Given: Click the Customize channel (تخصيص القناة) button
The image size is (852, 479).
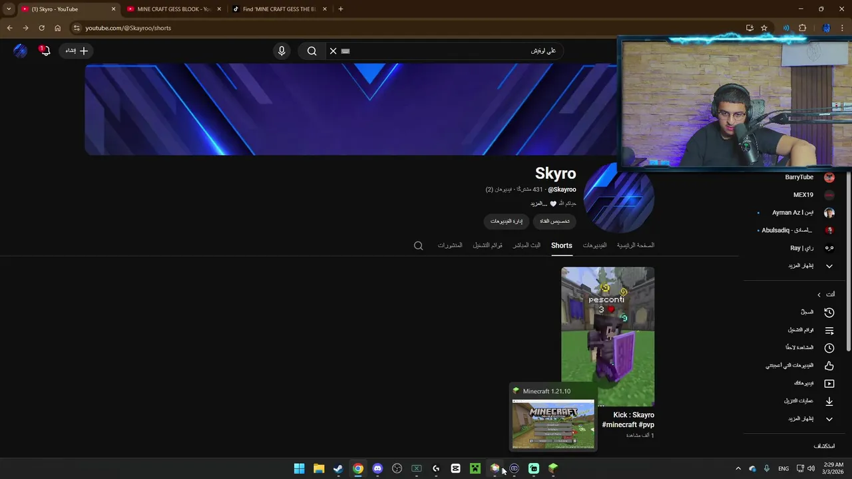Looking at the screenshot, I should pyautogui.click(x=554, y=221).
